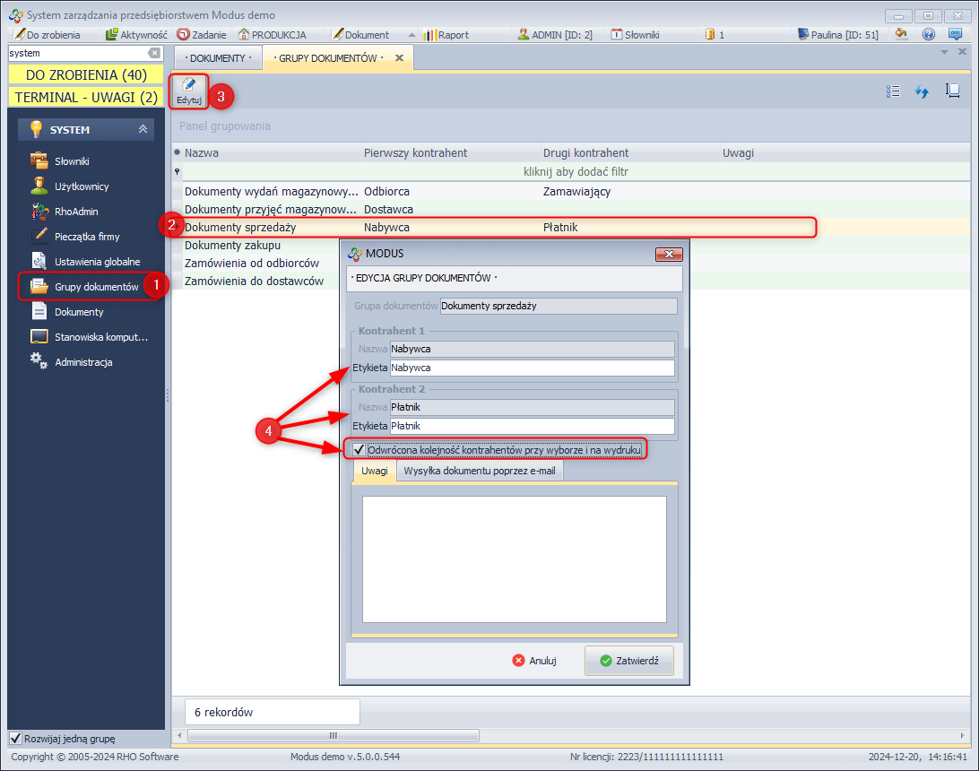Toggle Odwrócona kolejność kontrahentów checkbox
Screen dimensions: 979x771
coord(359,449)
